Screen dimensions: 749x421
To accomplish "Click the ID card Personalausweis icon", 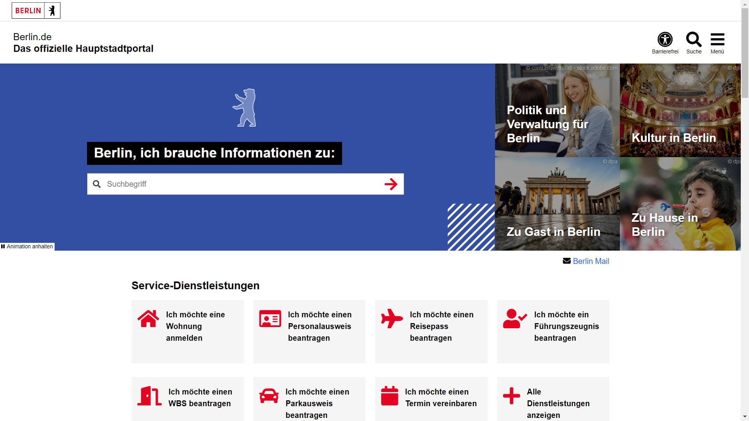I will (270, 319).
